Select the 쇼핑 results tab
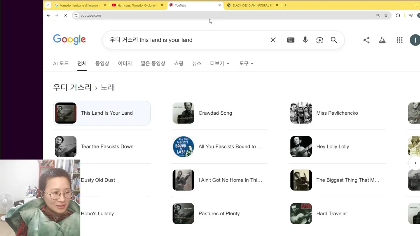 pos(178,64)
